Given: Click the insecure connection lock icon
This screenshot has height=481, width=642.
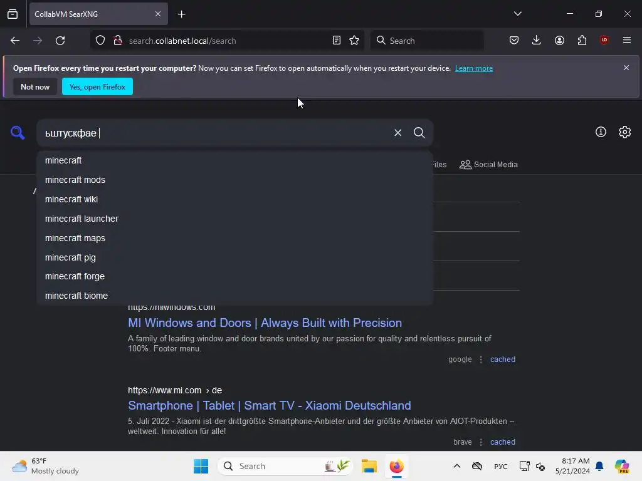Looking at the screenshot, I should 118,41.
